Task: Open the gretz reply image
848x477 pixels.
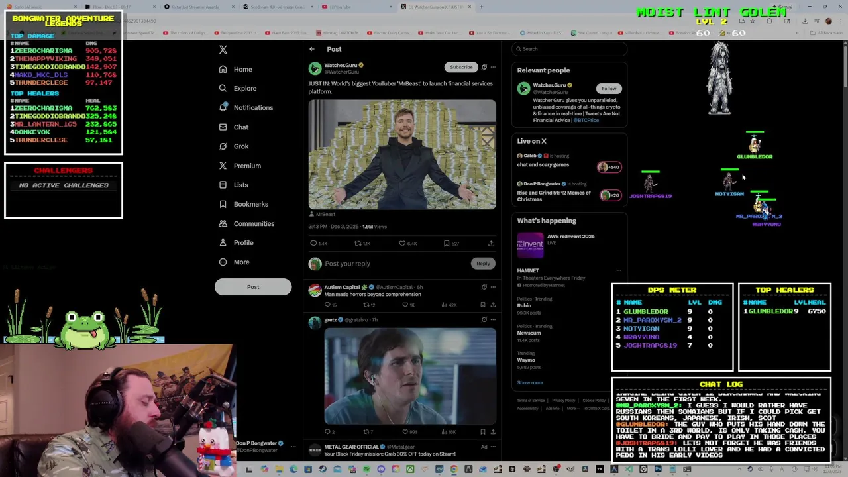Action: pos(410,376)
